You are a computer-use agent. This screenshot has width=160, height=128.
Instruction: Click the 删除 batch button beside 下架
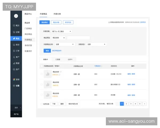pyautogui.click(x=62, y=104)
